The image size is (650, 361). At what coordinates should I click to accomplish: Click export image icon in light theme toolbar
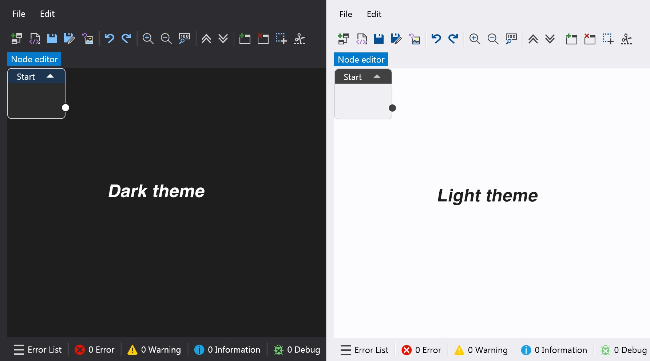(415, 39)
